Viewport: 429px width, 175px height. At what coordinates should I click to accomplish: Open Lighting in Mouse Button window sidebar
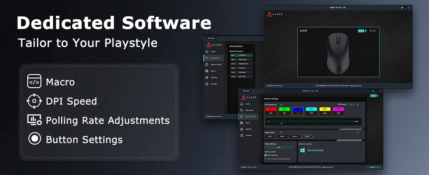point(213,77)
